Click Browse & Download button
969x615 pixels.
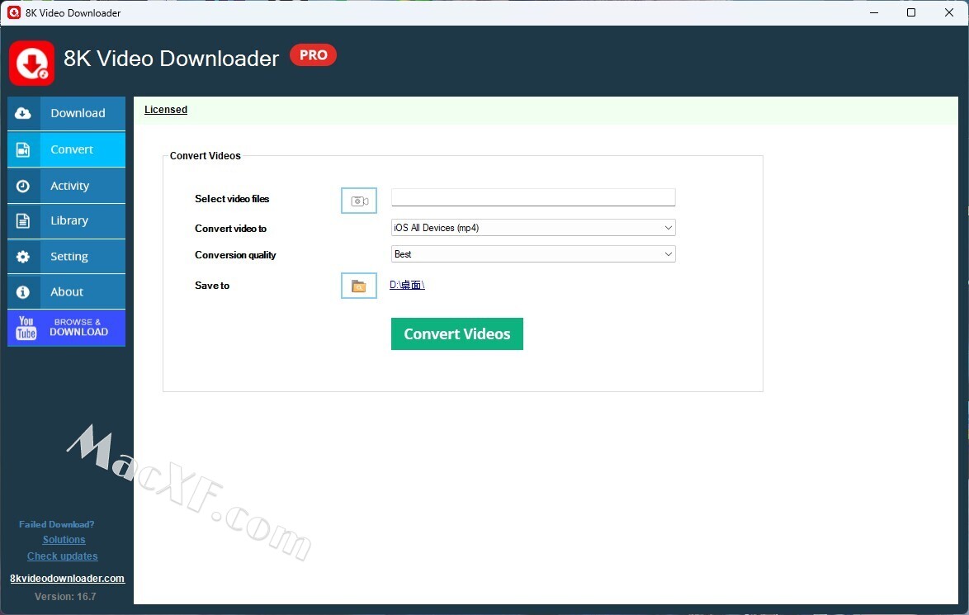pyautogui.click(x=66, y=328)
